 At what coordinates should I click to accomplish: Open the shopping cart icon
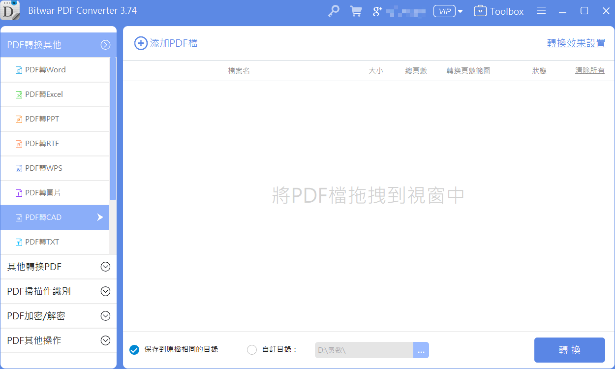(x=356, y=11)
